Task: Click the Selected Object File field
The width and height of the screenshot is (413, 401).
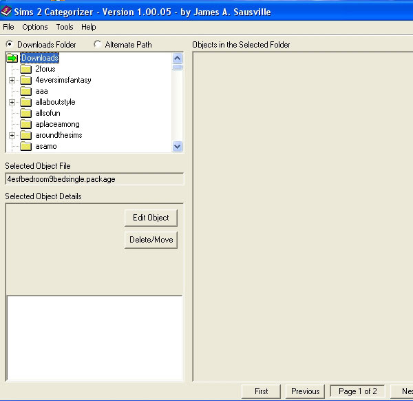Action: point(94,179)
